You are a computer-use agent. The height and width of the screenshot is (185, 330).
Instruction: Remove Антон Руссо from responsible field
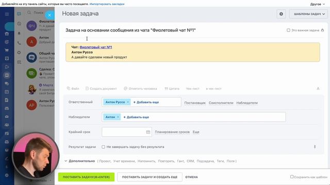[128, 102]
